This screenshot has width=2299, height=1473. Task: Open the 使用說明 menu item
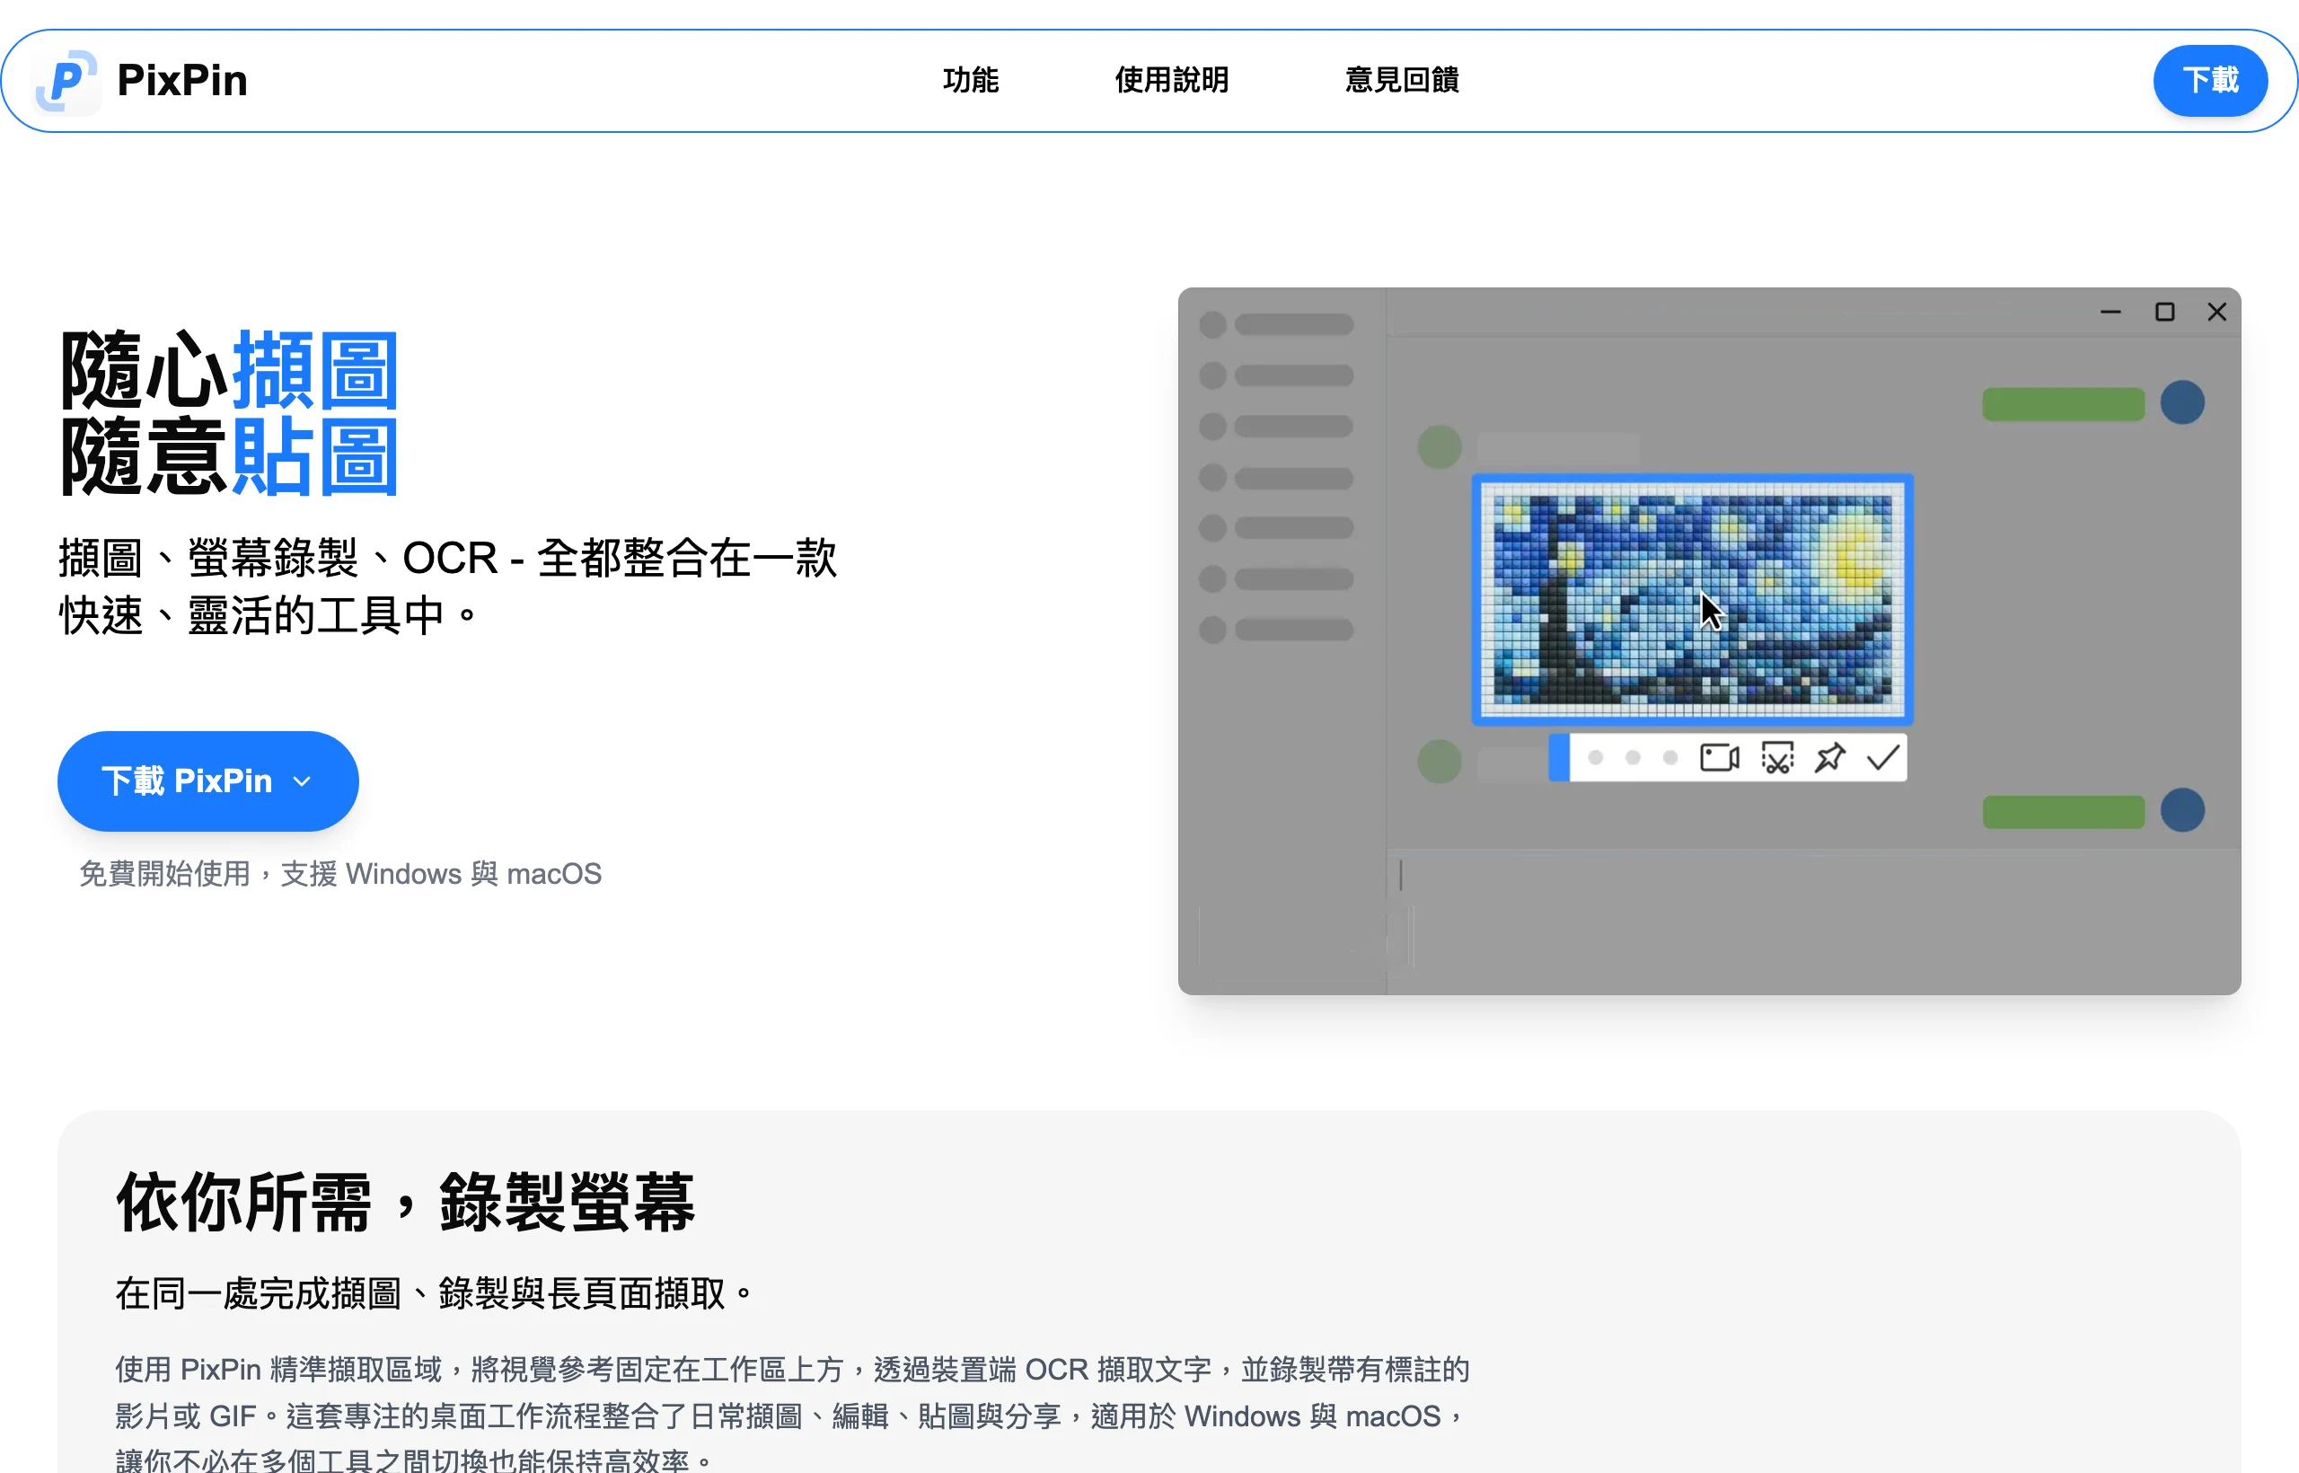pyautogui.click(x=1171, y=80)
